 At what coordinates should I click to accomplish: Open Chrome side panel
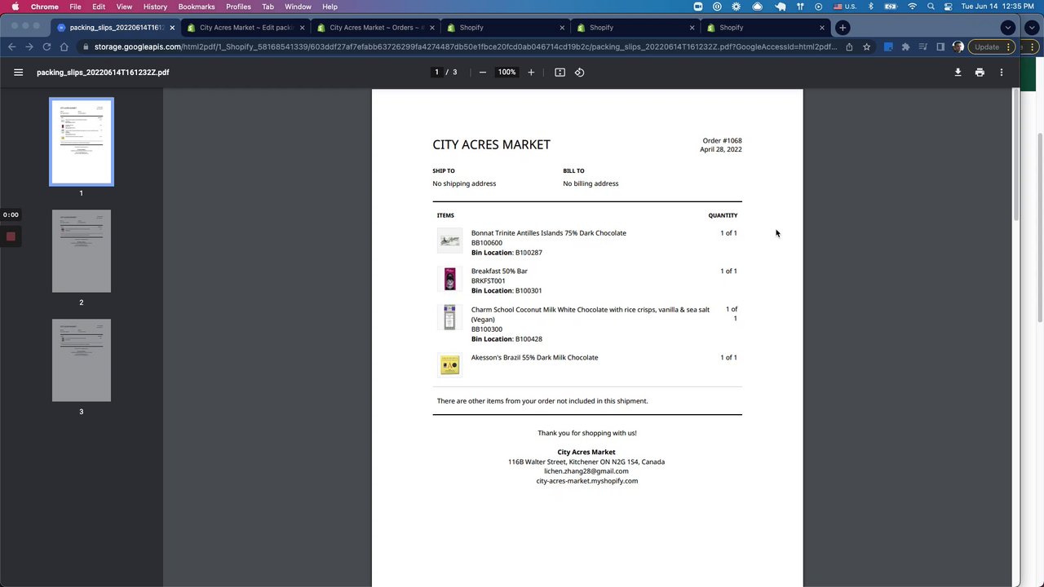click(940, 47)
